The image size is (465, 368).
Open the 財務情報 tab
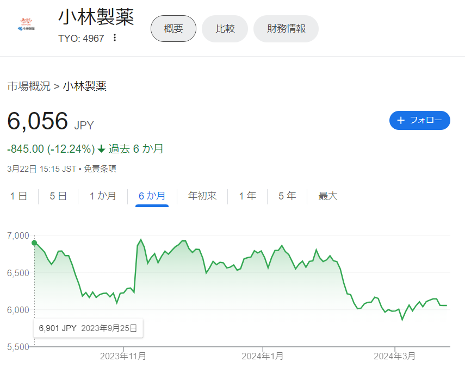coord(286,29)
